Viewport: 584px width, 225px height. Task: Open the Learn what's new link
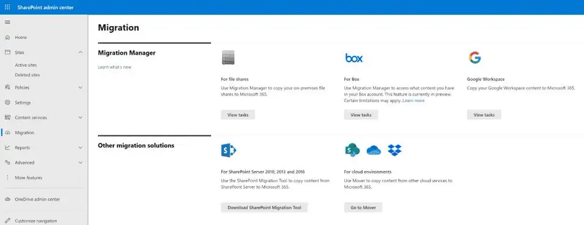115,67
